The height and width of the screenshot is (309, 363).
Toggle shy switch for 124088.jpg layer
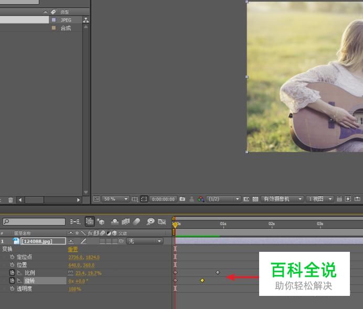pos(71,241)
